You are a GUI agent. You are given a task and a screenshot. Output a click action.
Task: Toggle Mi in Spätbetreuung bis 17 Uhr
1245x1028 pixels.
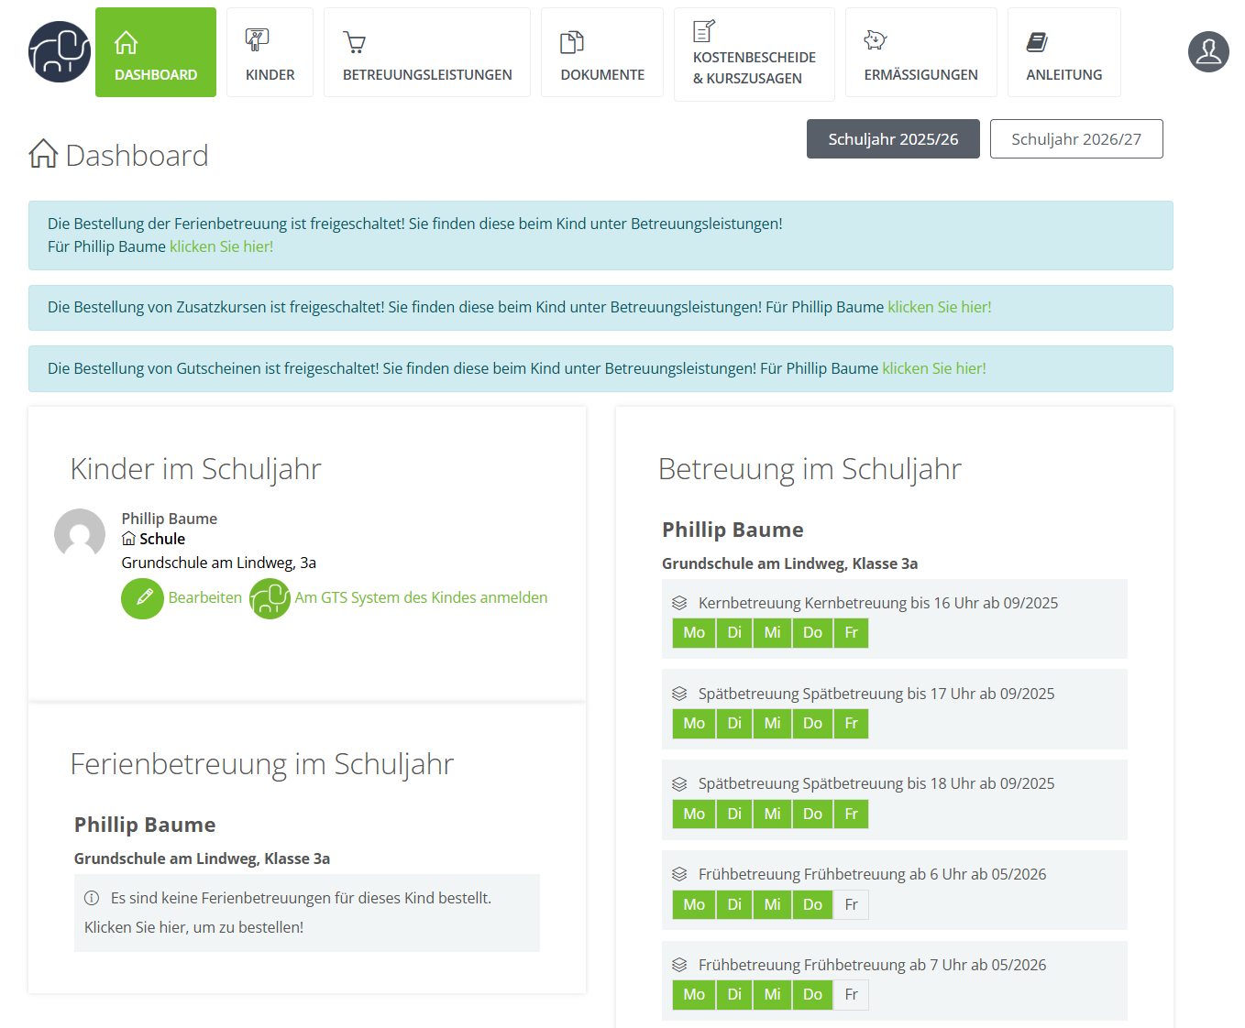tap(772, 723)
